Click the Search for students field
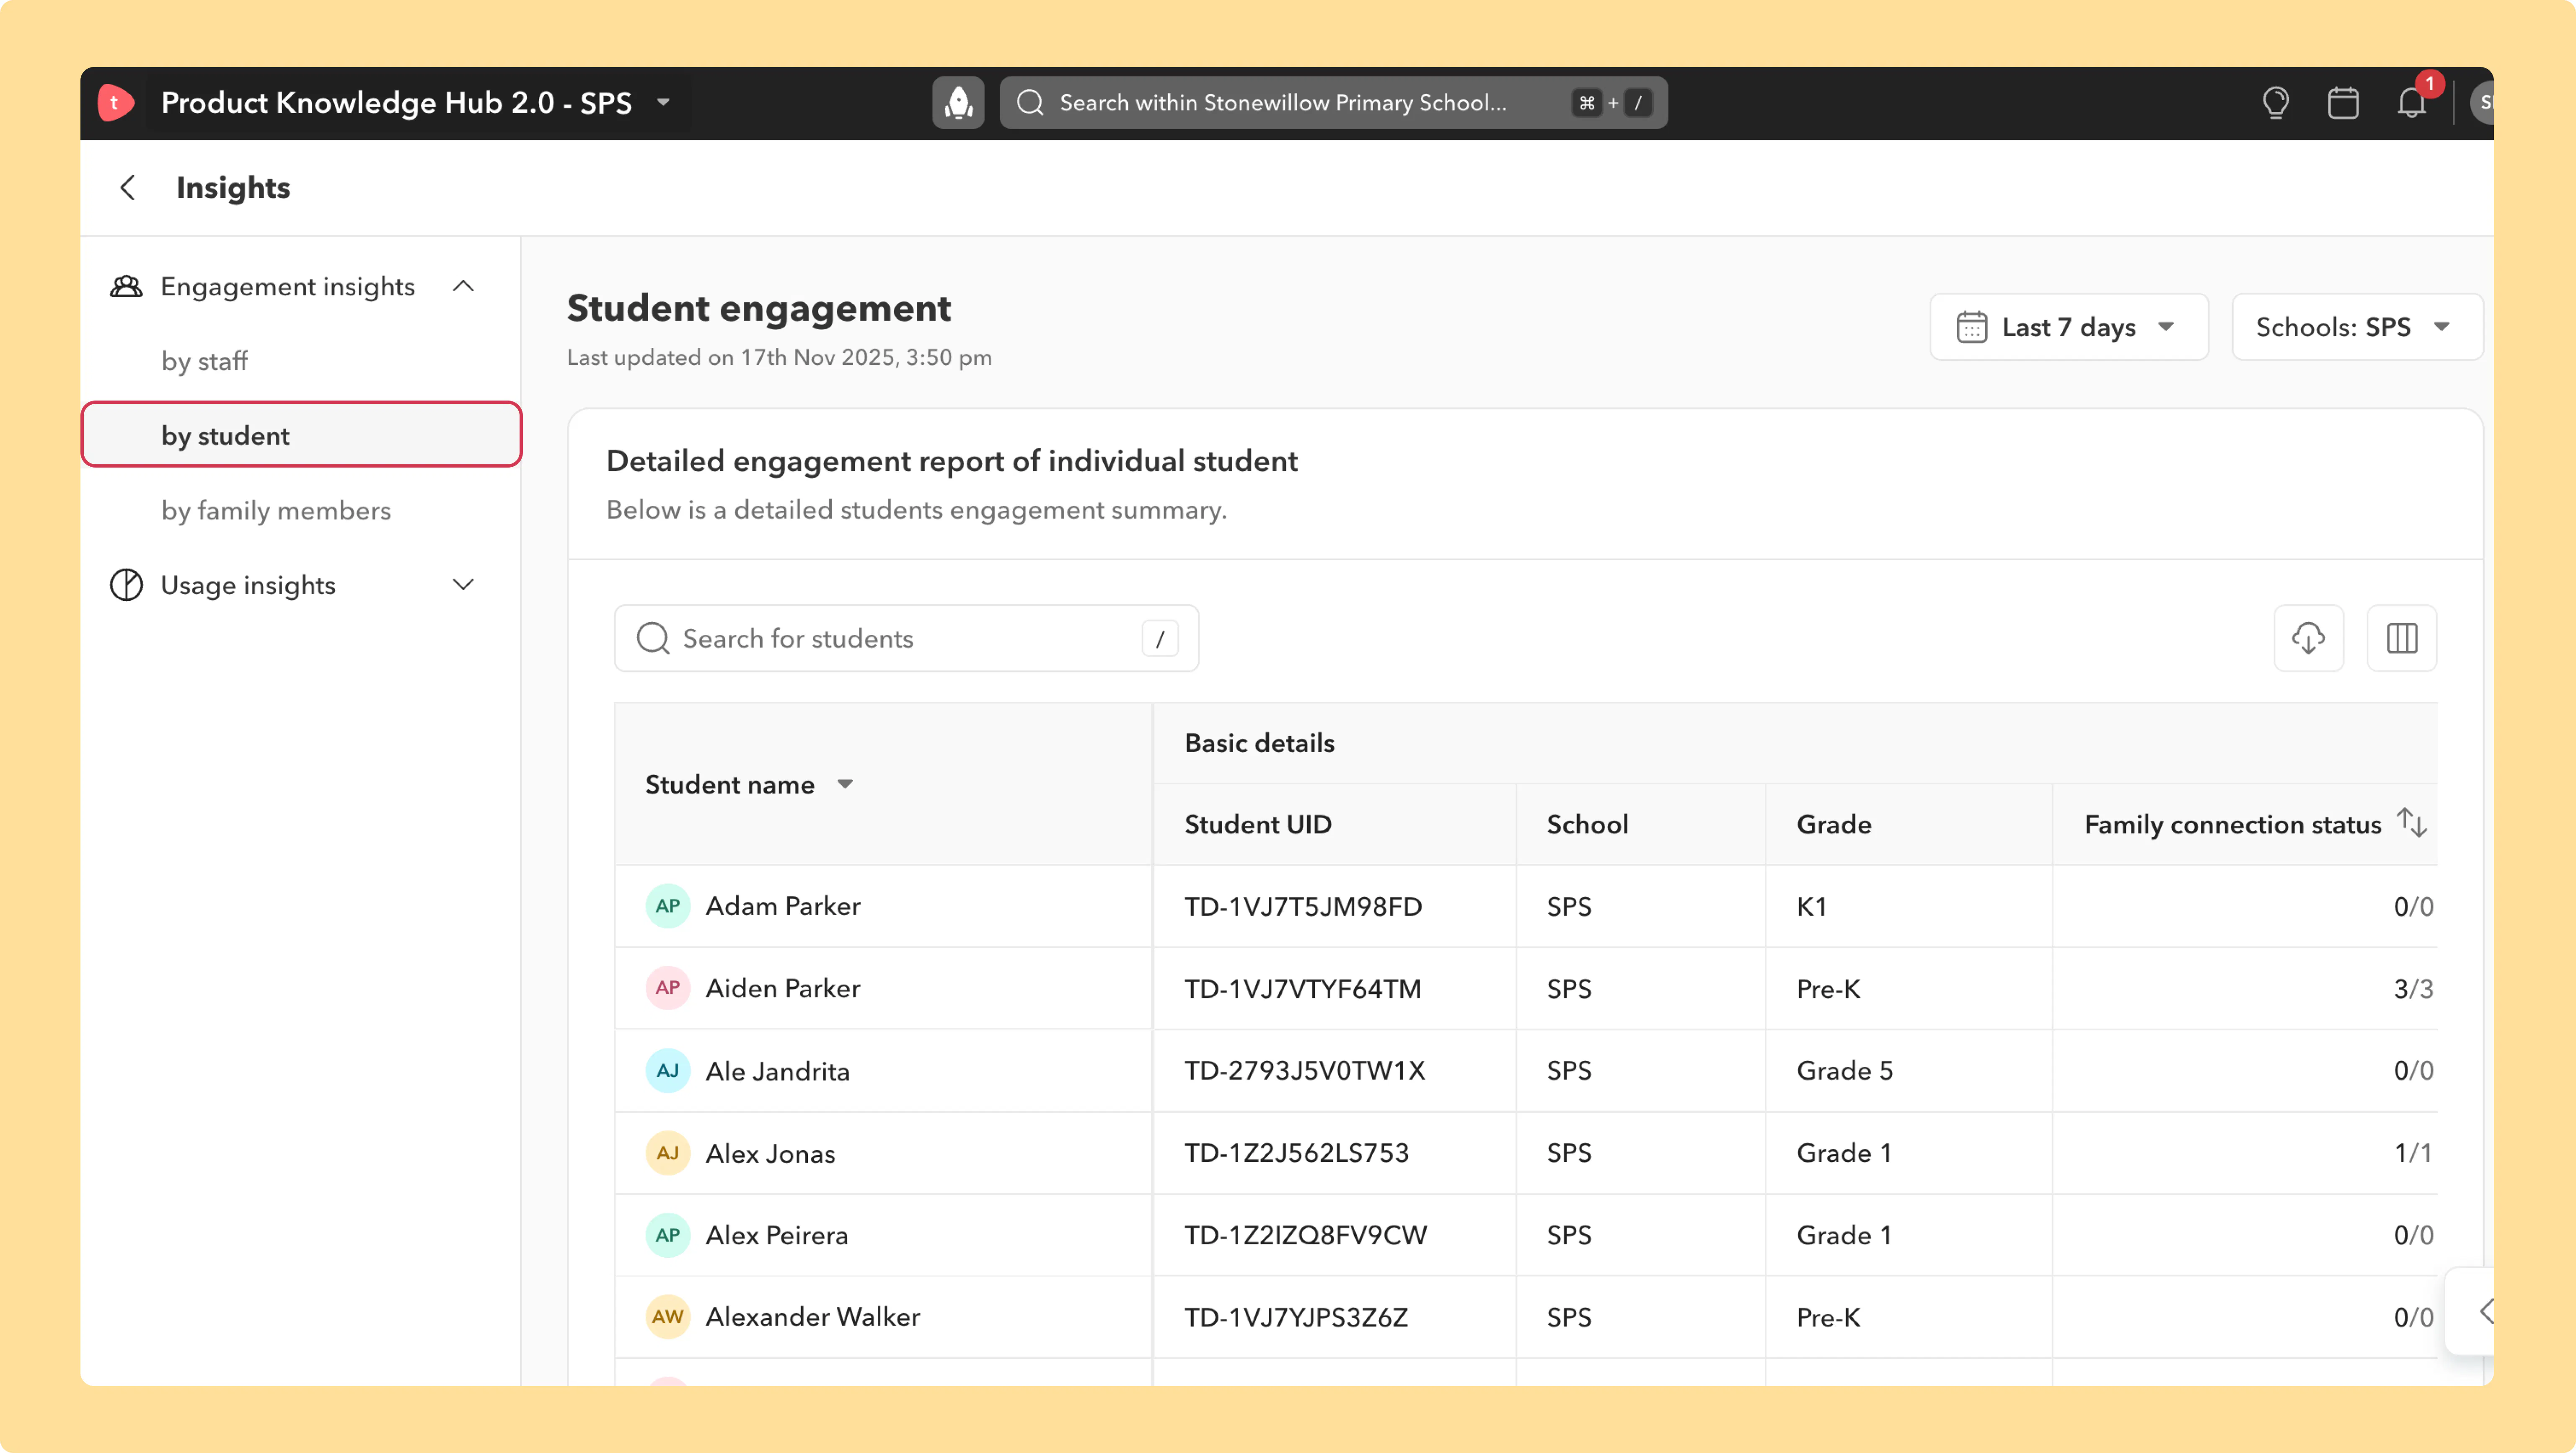This screenshot has width=2576, height=1453. [x=906, y=638]
